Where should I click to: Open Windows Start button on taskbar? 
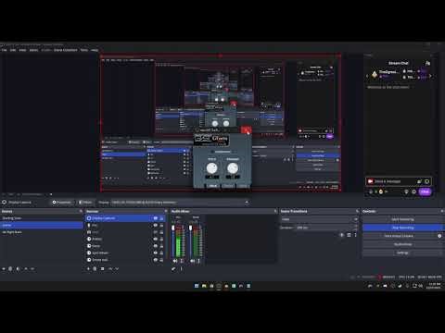click(197, 286)
